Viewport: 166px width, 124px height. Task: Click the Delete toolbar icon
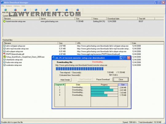point(15,10)
